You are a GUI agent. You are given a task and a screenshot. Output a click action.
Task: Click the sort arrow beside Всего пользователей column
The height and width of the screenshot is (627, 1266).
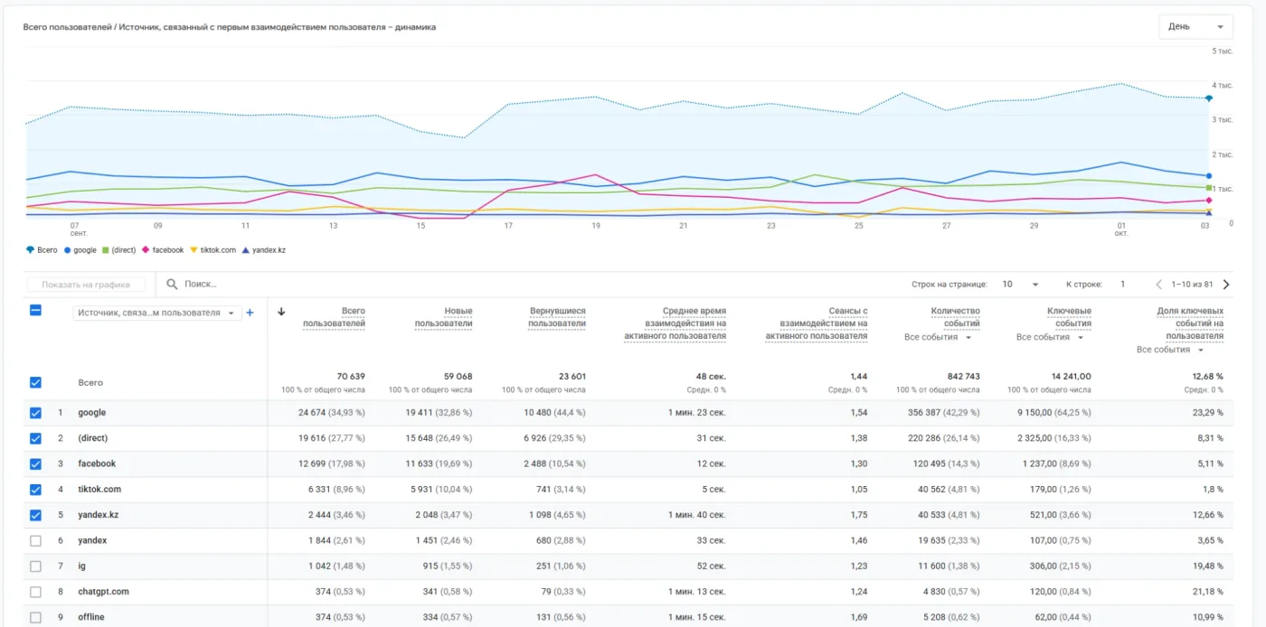point(281,312)
